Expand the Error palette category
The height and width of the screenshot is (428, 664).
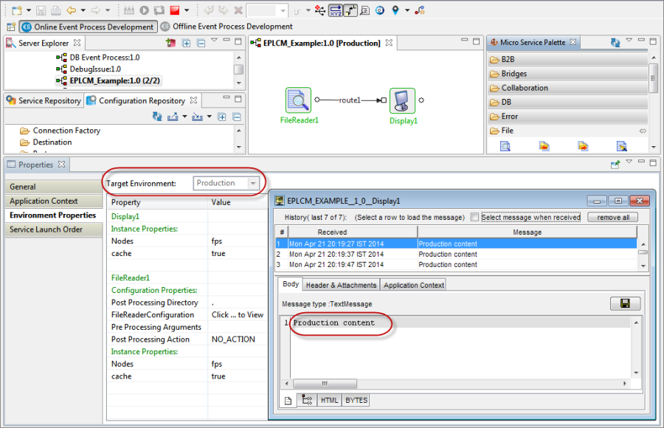pyautogui.click(x=568, y=116)
